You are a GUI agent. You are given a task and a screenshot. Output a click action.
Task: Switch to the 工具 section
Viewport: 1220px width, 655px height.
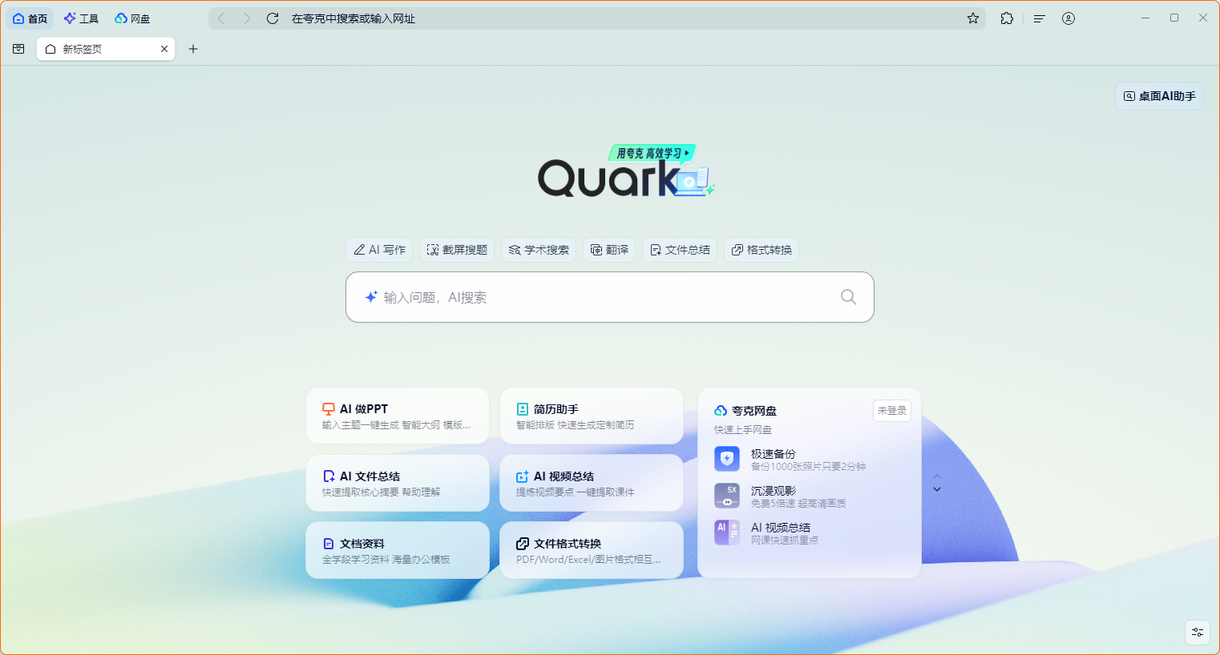pyautogui.click(x=81, y=18)
